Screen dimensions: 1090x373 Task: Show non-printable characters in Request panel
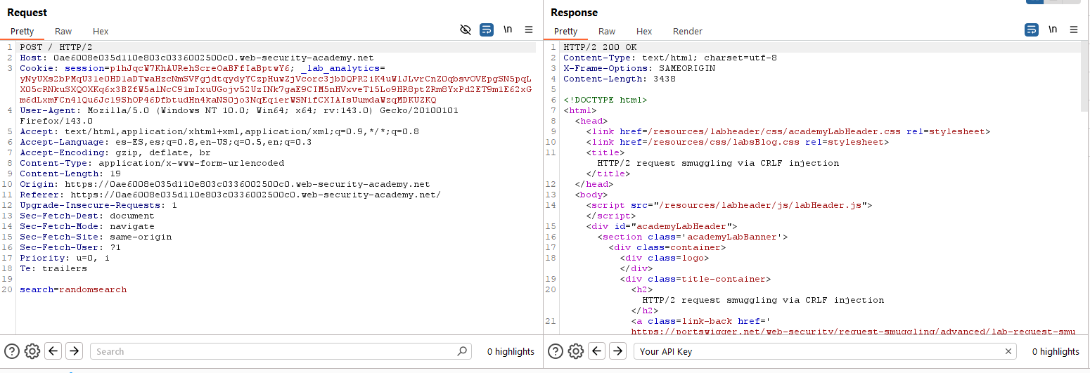508,30
